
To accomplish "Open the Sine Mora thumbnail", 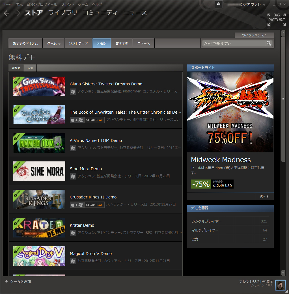I will (39, 171).
